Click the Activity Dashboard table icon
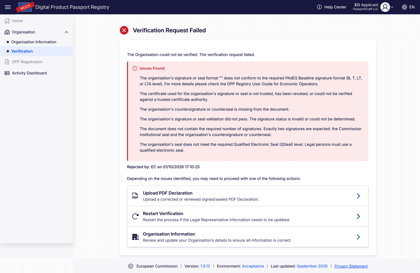The width and height of the screenshot is (420, 273). pyautogui.click(x=7, y=73)
